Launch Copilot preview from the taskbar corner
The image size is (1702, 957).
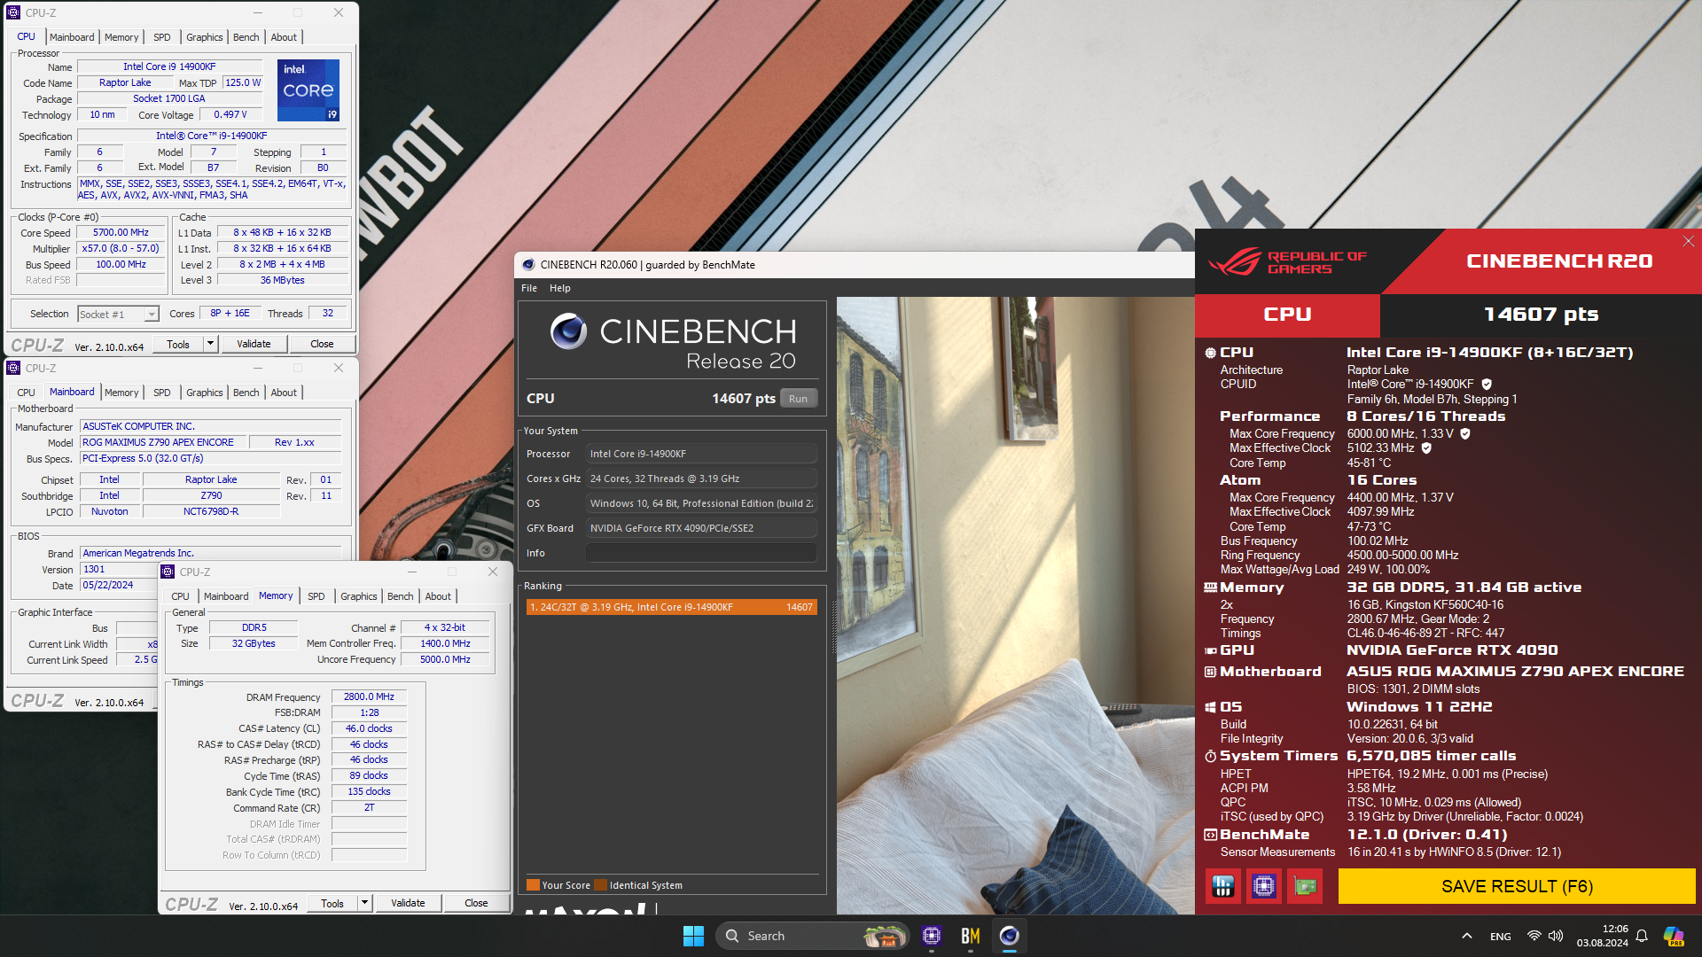pyautogui.click(x=1674, y=936)
